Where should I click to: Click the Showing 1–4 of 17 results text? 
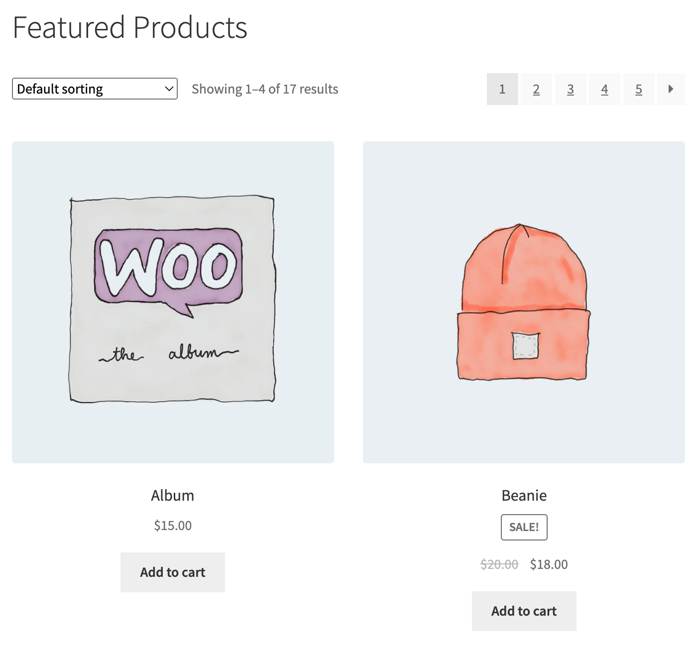point(265,89)
